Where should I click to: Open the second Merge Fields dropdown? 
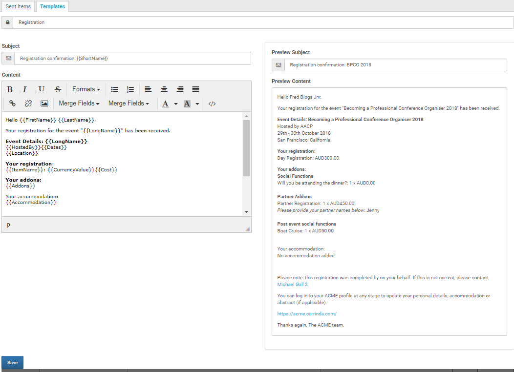pyautogui.click(x=128, y=103)
